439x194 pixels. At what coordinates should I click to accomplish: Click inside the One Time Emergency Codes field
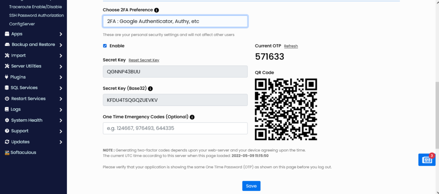[175, 128]
